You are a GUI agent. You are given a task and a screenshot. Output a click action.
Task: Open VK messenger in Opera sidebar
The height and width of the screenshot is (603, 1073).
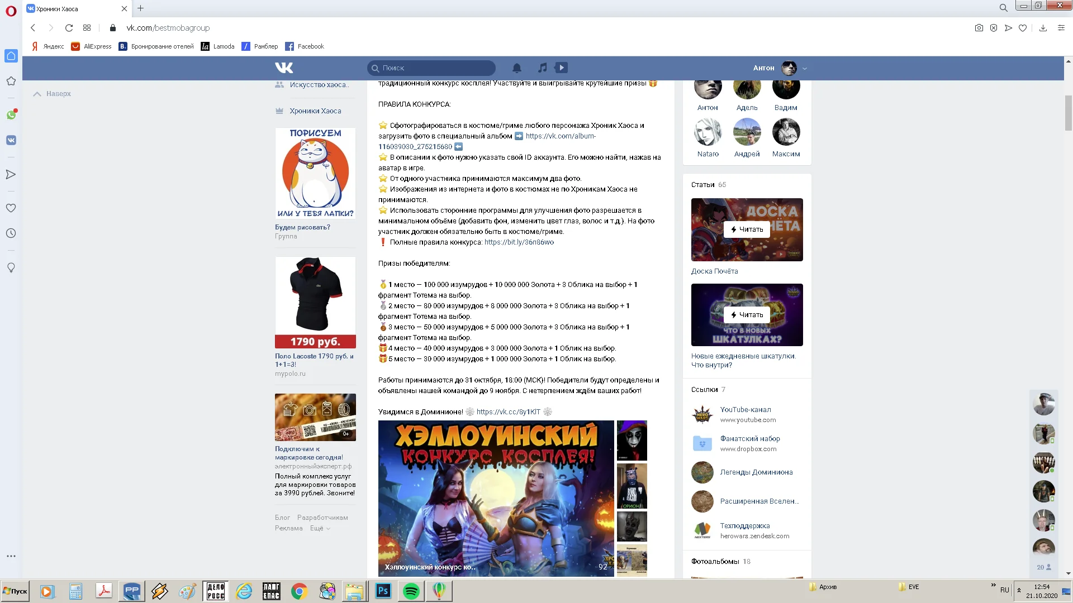(11, 140)
